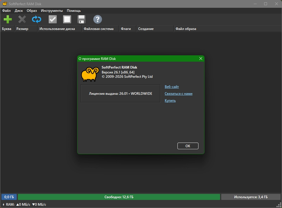Click the window resize grip in corner
The image size is (282, 208).
(x=279, y=205)
